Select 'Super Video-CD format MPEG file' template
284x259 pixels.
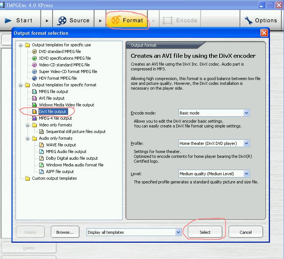pyautogui.click(x=68, y=72)
